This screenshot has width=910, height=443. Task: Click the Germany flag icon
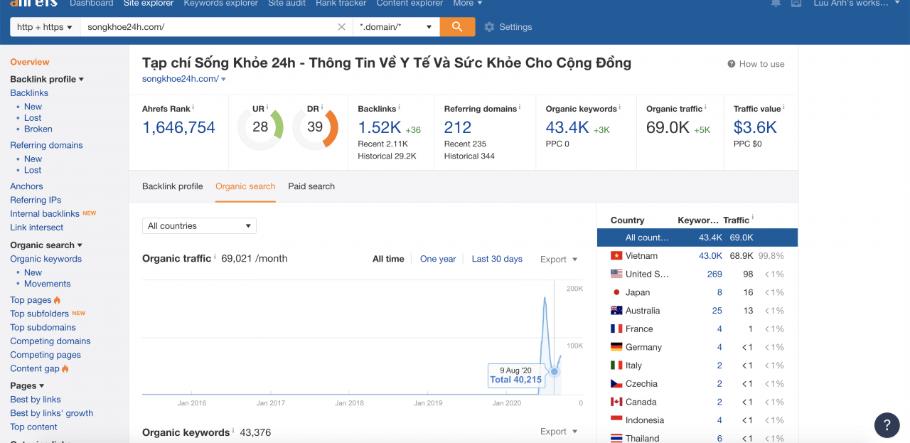tap(616, 347)
